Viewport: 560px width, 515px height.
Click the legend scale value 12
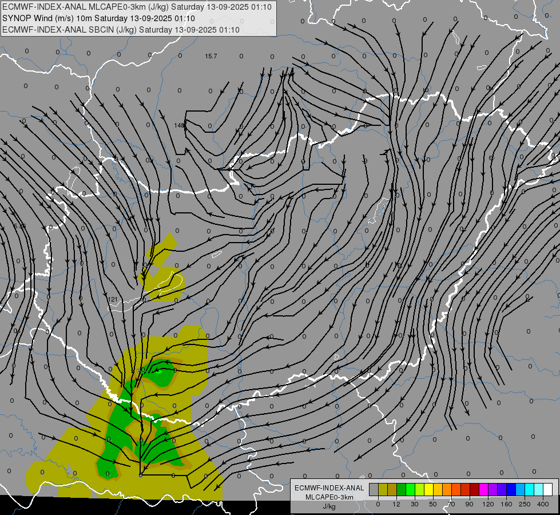click(x=396, y=504)
